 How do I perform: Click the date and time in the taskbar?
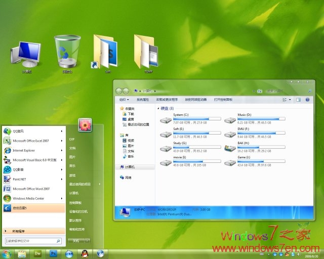click(x=311, y=254)
